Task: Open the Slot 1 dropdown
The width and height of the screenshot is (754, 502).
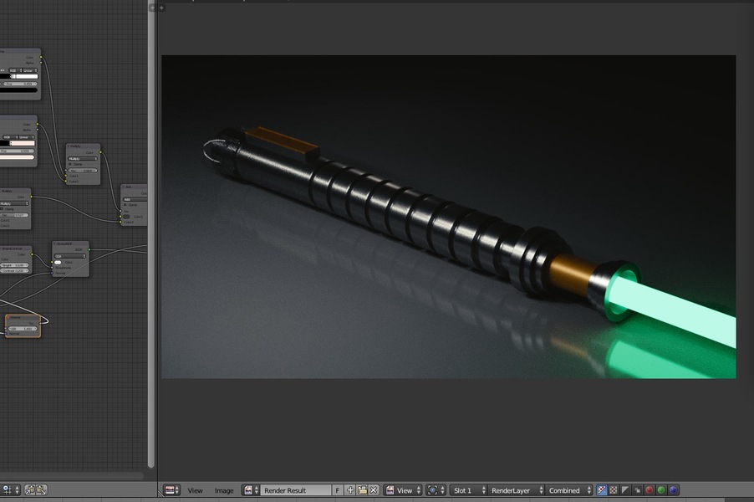Action: pyautogui.click(x=468, y=490)
